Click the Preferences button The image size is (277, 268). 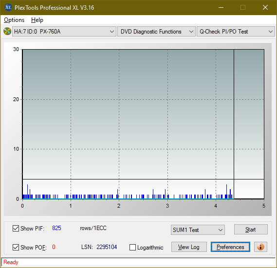[x=230, y=247]
